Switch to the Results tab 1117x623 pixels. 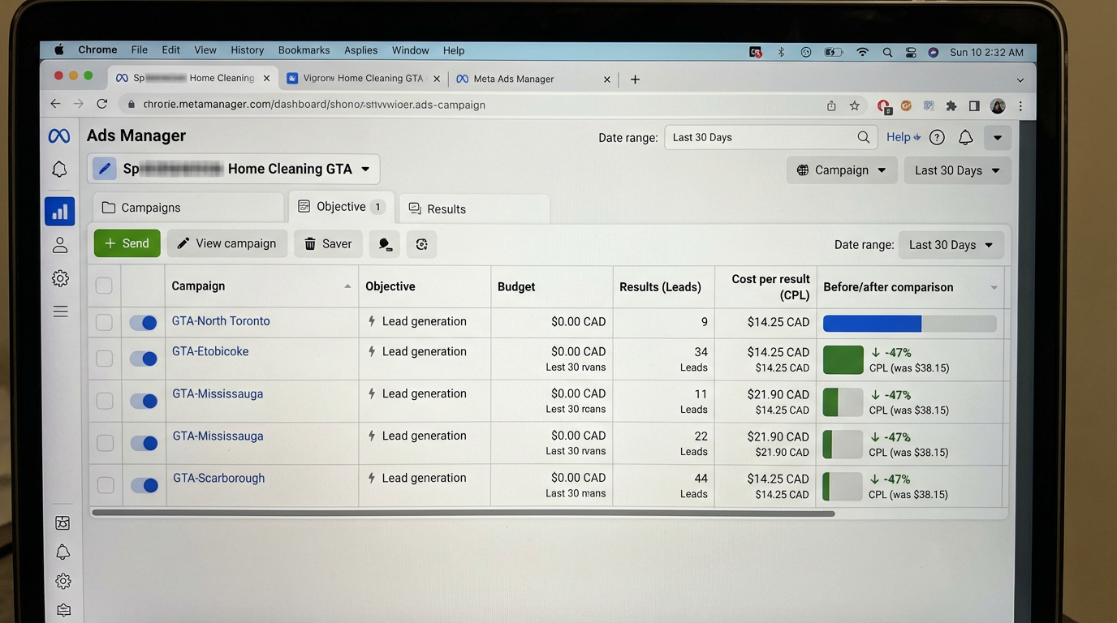[x=474, y=208]
